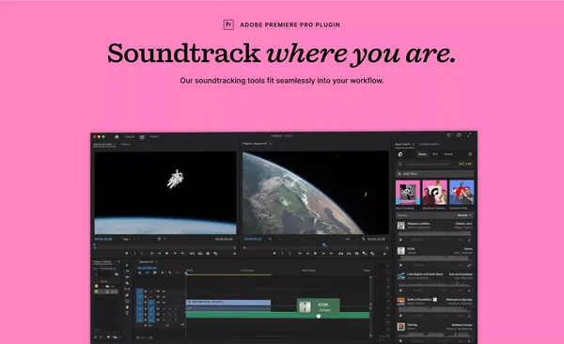Click the Epidemic Sound logo in plugin panel
Image resolution: width=564 pixels, height=344 pixels.
point(400,154)
